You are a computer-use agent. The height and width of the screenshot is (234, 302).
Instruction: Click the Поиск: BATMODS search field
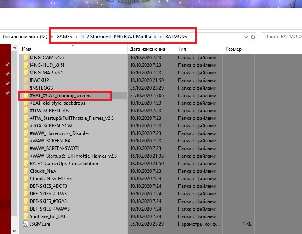point(282,37)
